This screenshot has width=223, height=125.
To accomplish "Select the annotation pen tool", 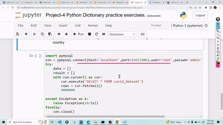I will pos(218,31).
